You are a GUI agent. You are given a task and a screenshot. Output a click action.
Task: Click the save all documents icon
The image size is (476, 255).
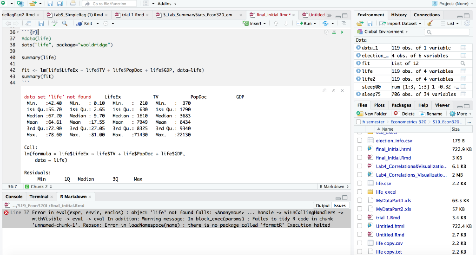[60, 4]
